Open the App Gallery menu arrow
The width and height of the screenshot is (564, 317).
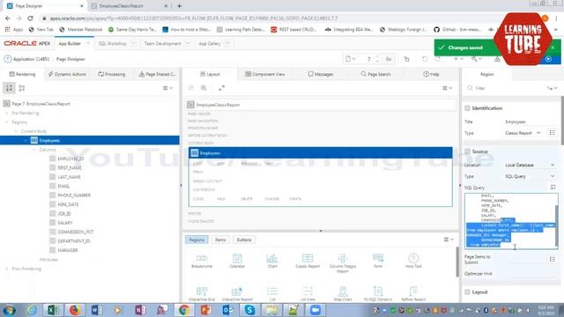pyautogui.click(x=227, y=43)
